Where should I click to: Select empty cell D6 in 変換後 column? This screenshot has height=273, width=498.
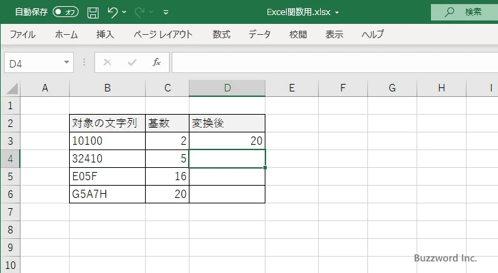coord(227,194)
